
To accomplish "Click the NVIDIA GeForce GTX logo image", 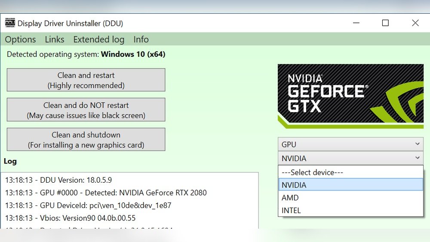I will pos(350,96).
